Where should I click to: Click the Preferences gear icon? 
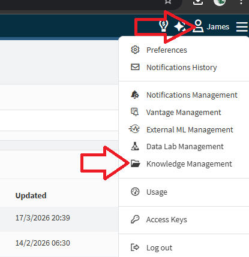135,50
